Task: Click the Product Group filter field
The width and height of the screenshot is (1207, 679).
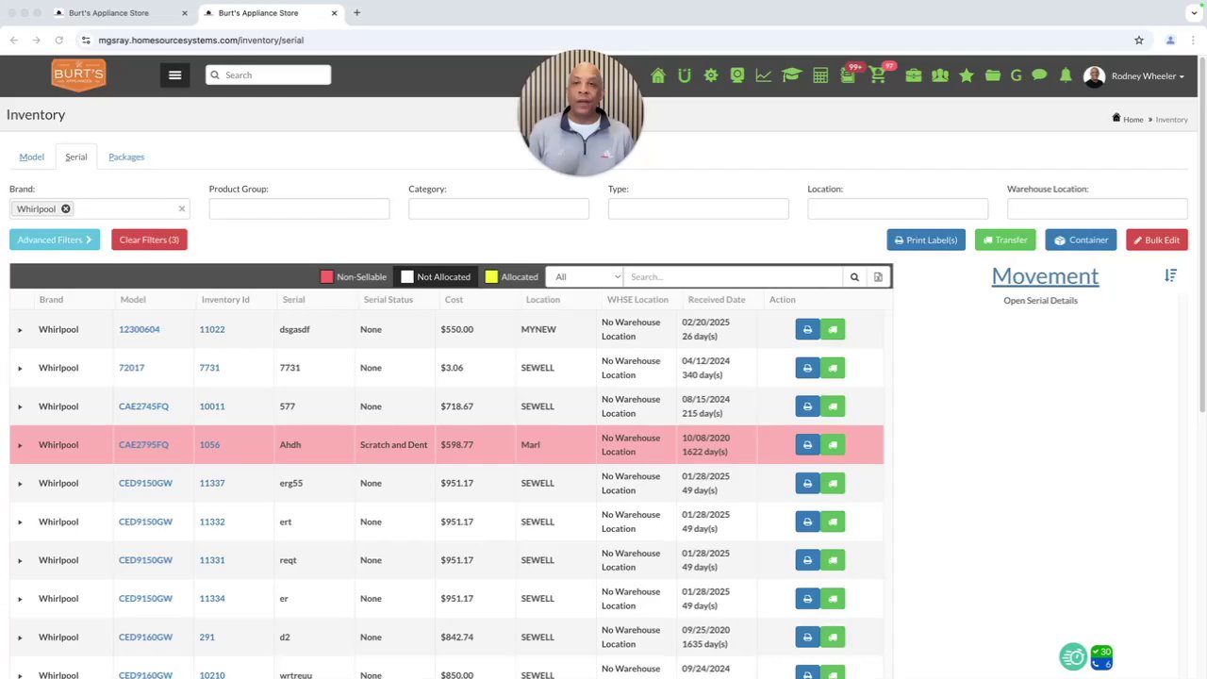Action: [299, 208]
